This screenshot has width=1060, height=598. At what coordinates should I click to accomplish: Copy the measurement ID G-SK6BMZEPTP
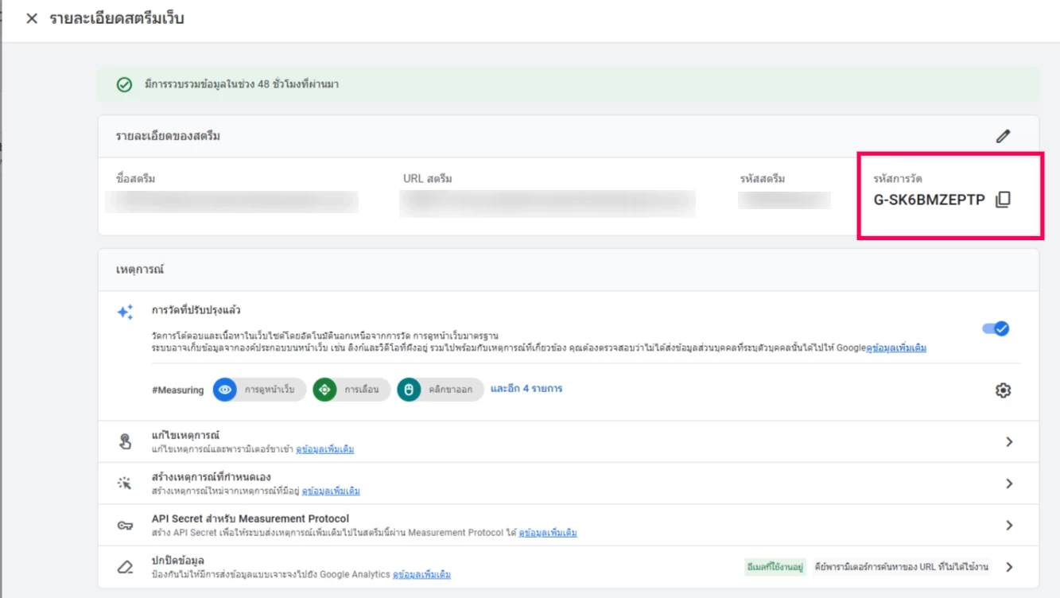click(x=1003, y=200)
